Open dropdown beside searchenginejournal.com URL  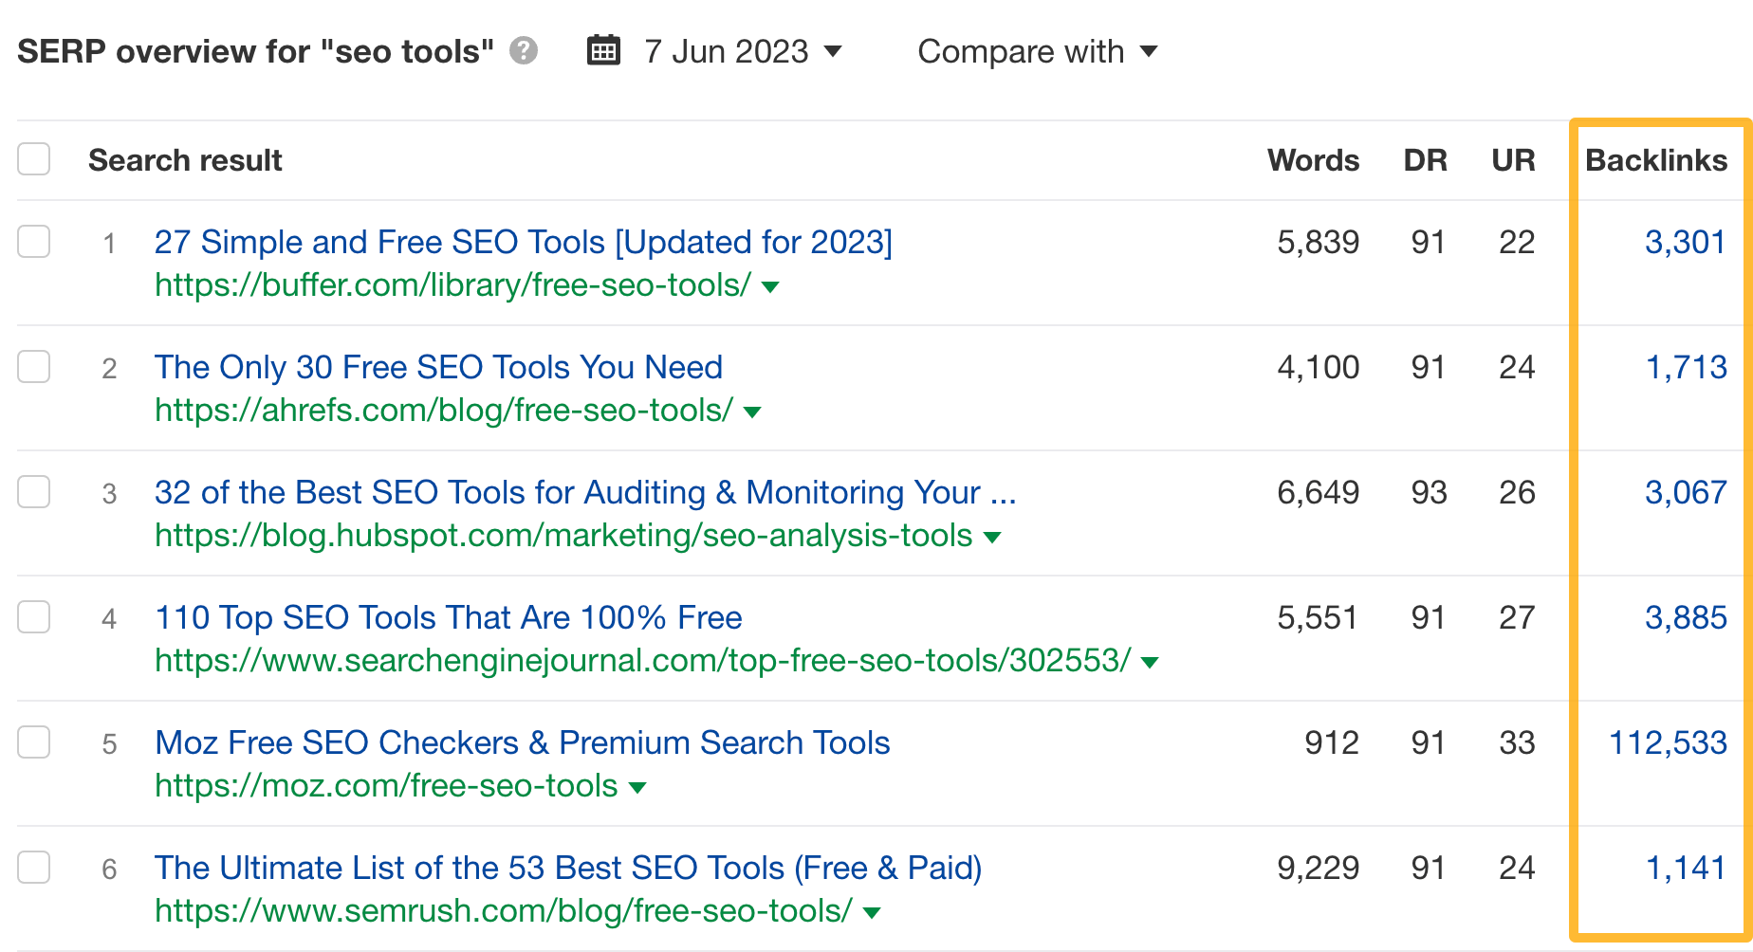click(1151, 662)
